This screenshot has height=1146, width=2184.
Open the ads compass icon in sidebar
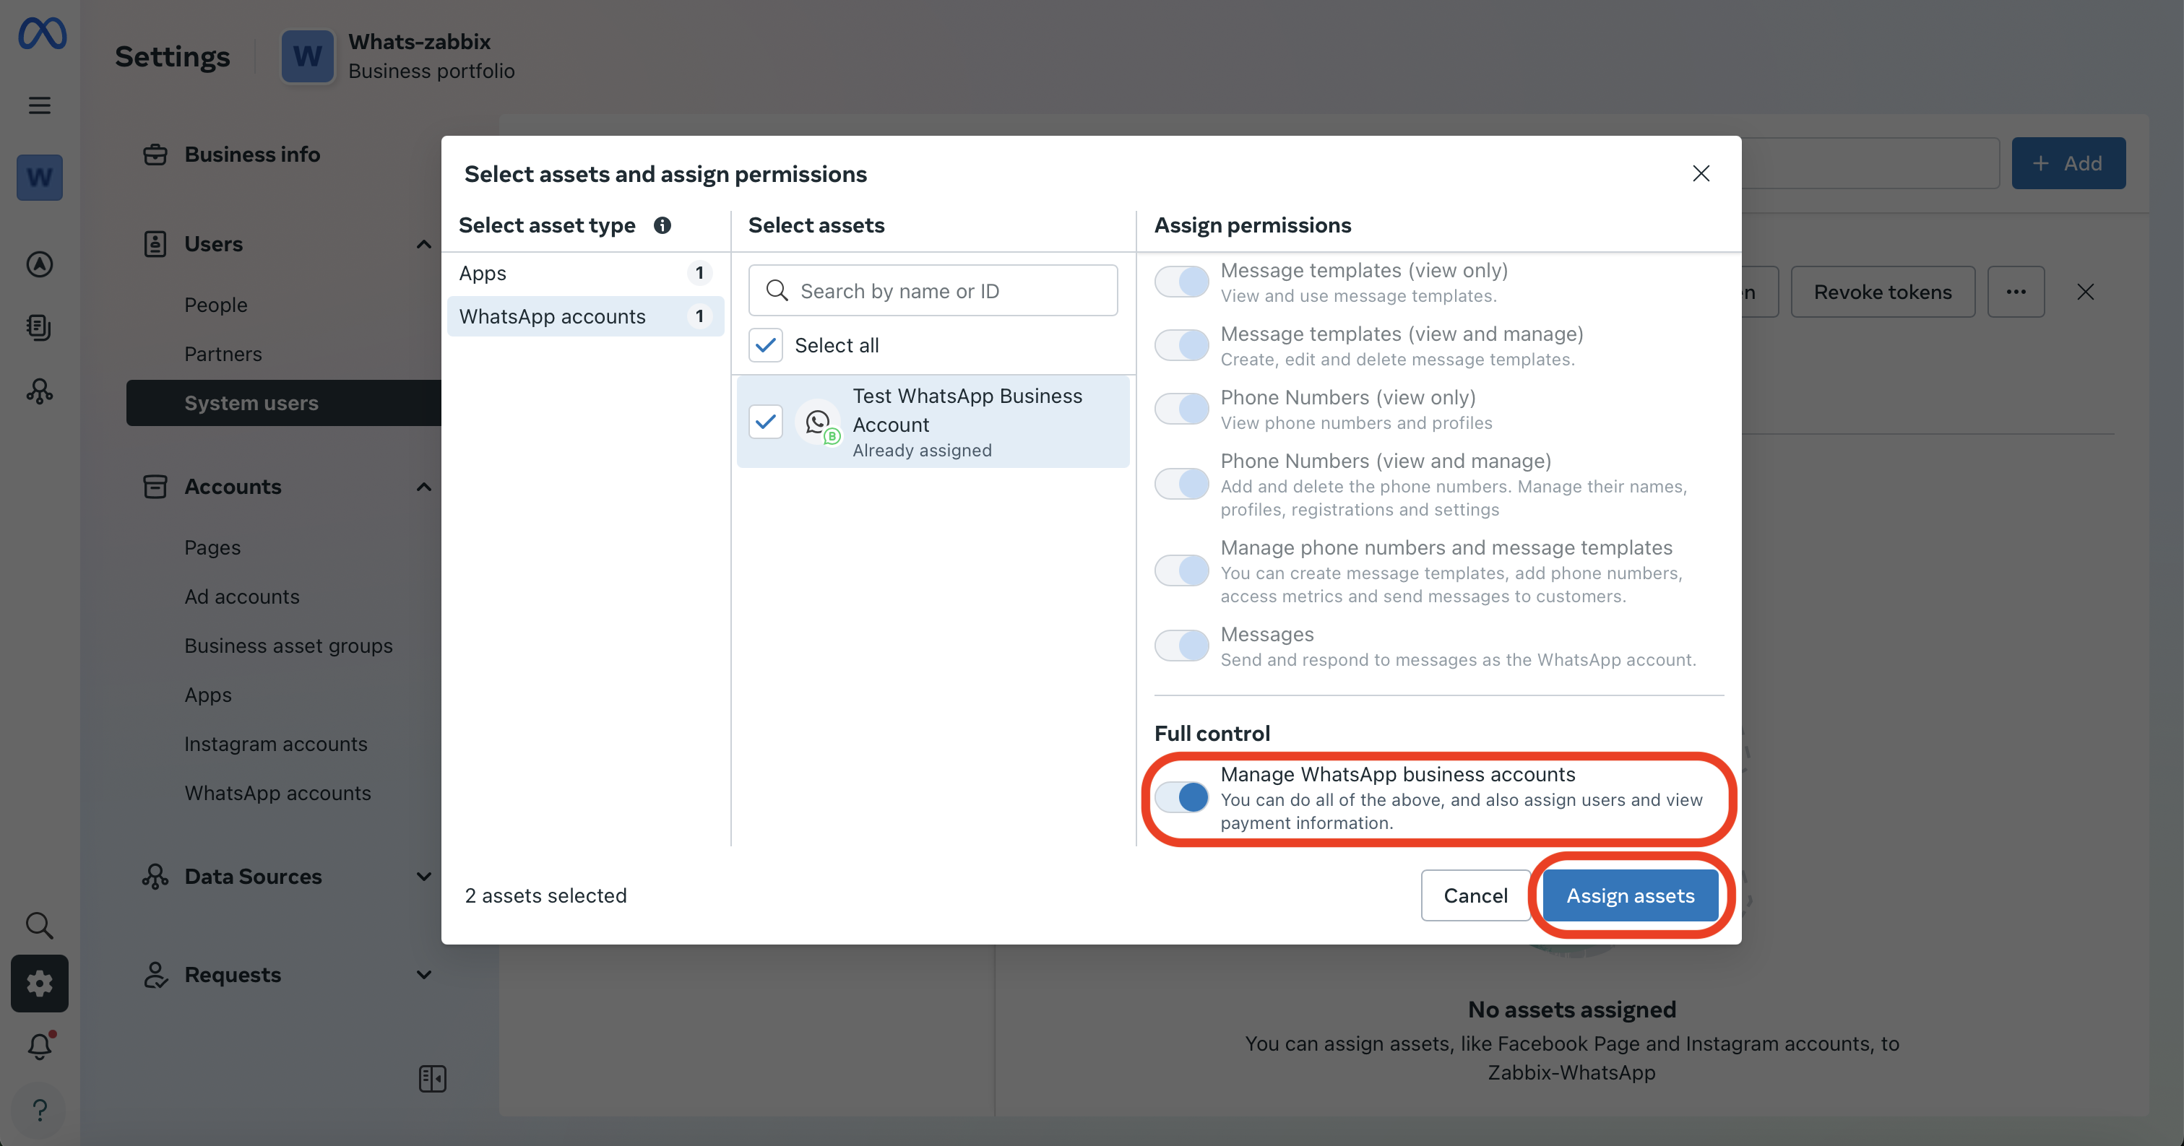[40, 264]
